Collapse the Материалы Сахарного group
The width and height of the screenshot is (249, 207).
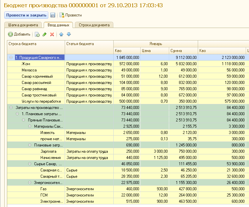tap(30, 126)
